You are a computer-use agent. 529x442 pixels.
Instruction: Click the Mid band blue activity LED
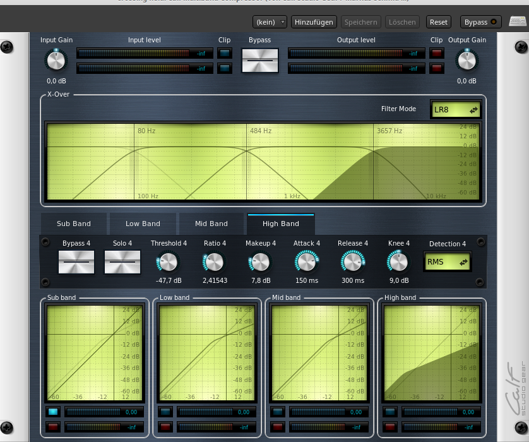click(x=278, y=412)
